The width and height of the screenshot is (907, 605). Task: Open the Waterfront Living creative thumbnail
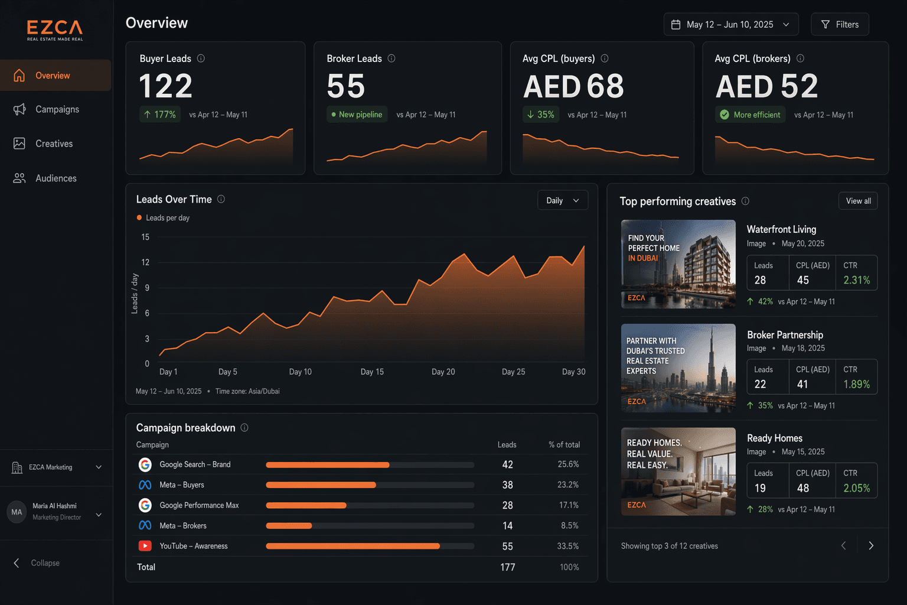678,264
